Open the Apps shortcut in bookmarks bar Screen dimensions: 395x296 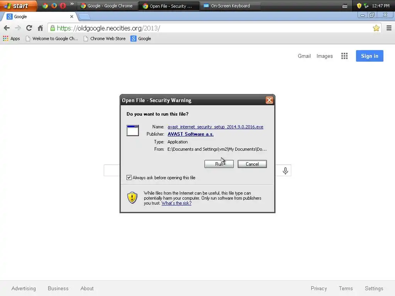11,39
